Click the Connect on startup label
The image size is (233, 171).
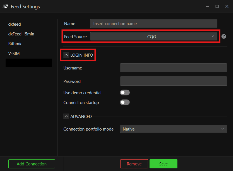pos(81,103)
